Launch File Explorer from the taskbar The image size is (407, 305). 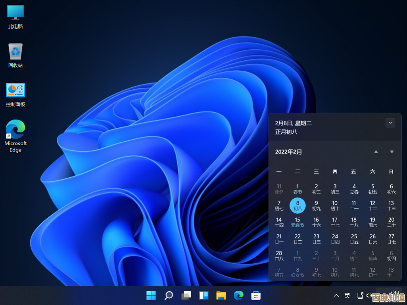[221, 295]
